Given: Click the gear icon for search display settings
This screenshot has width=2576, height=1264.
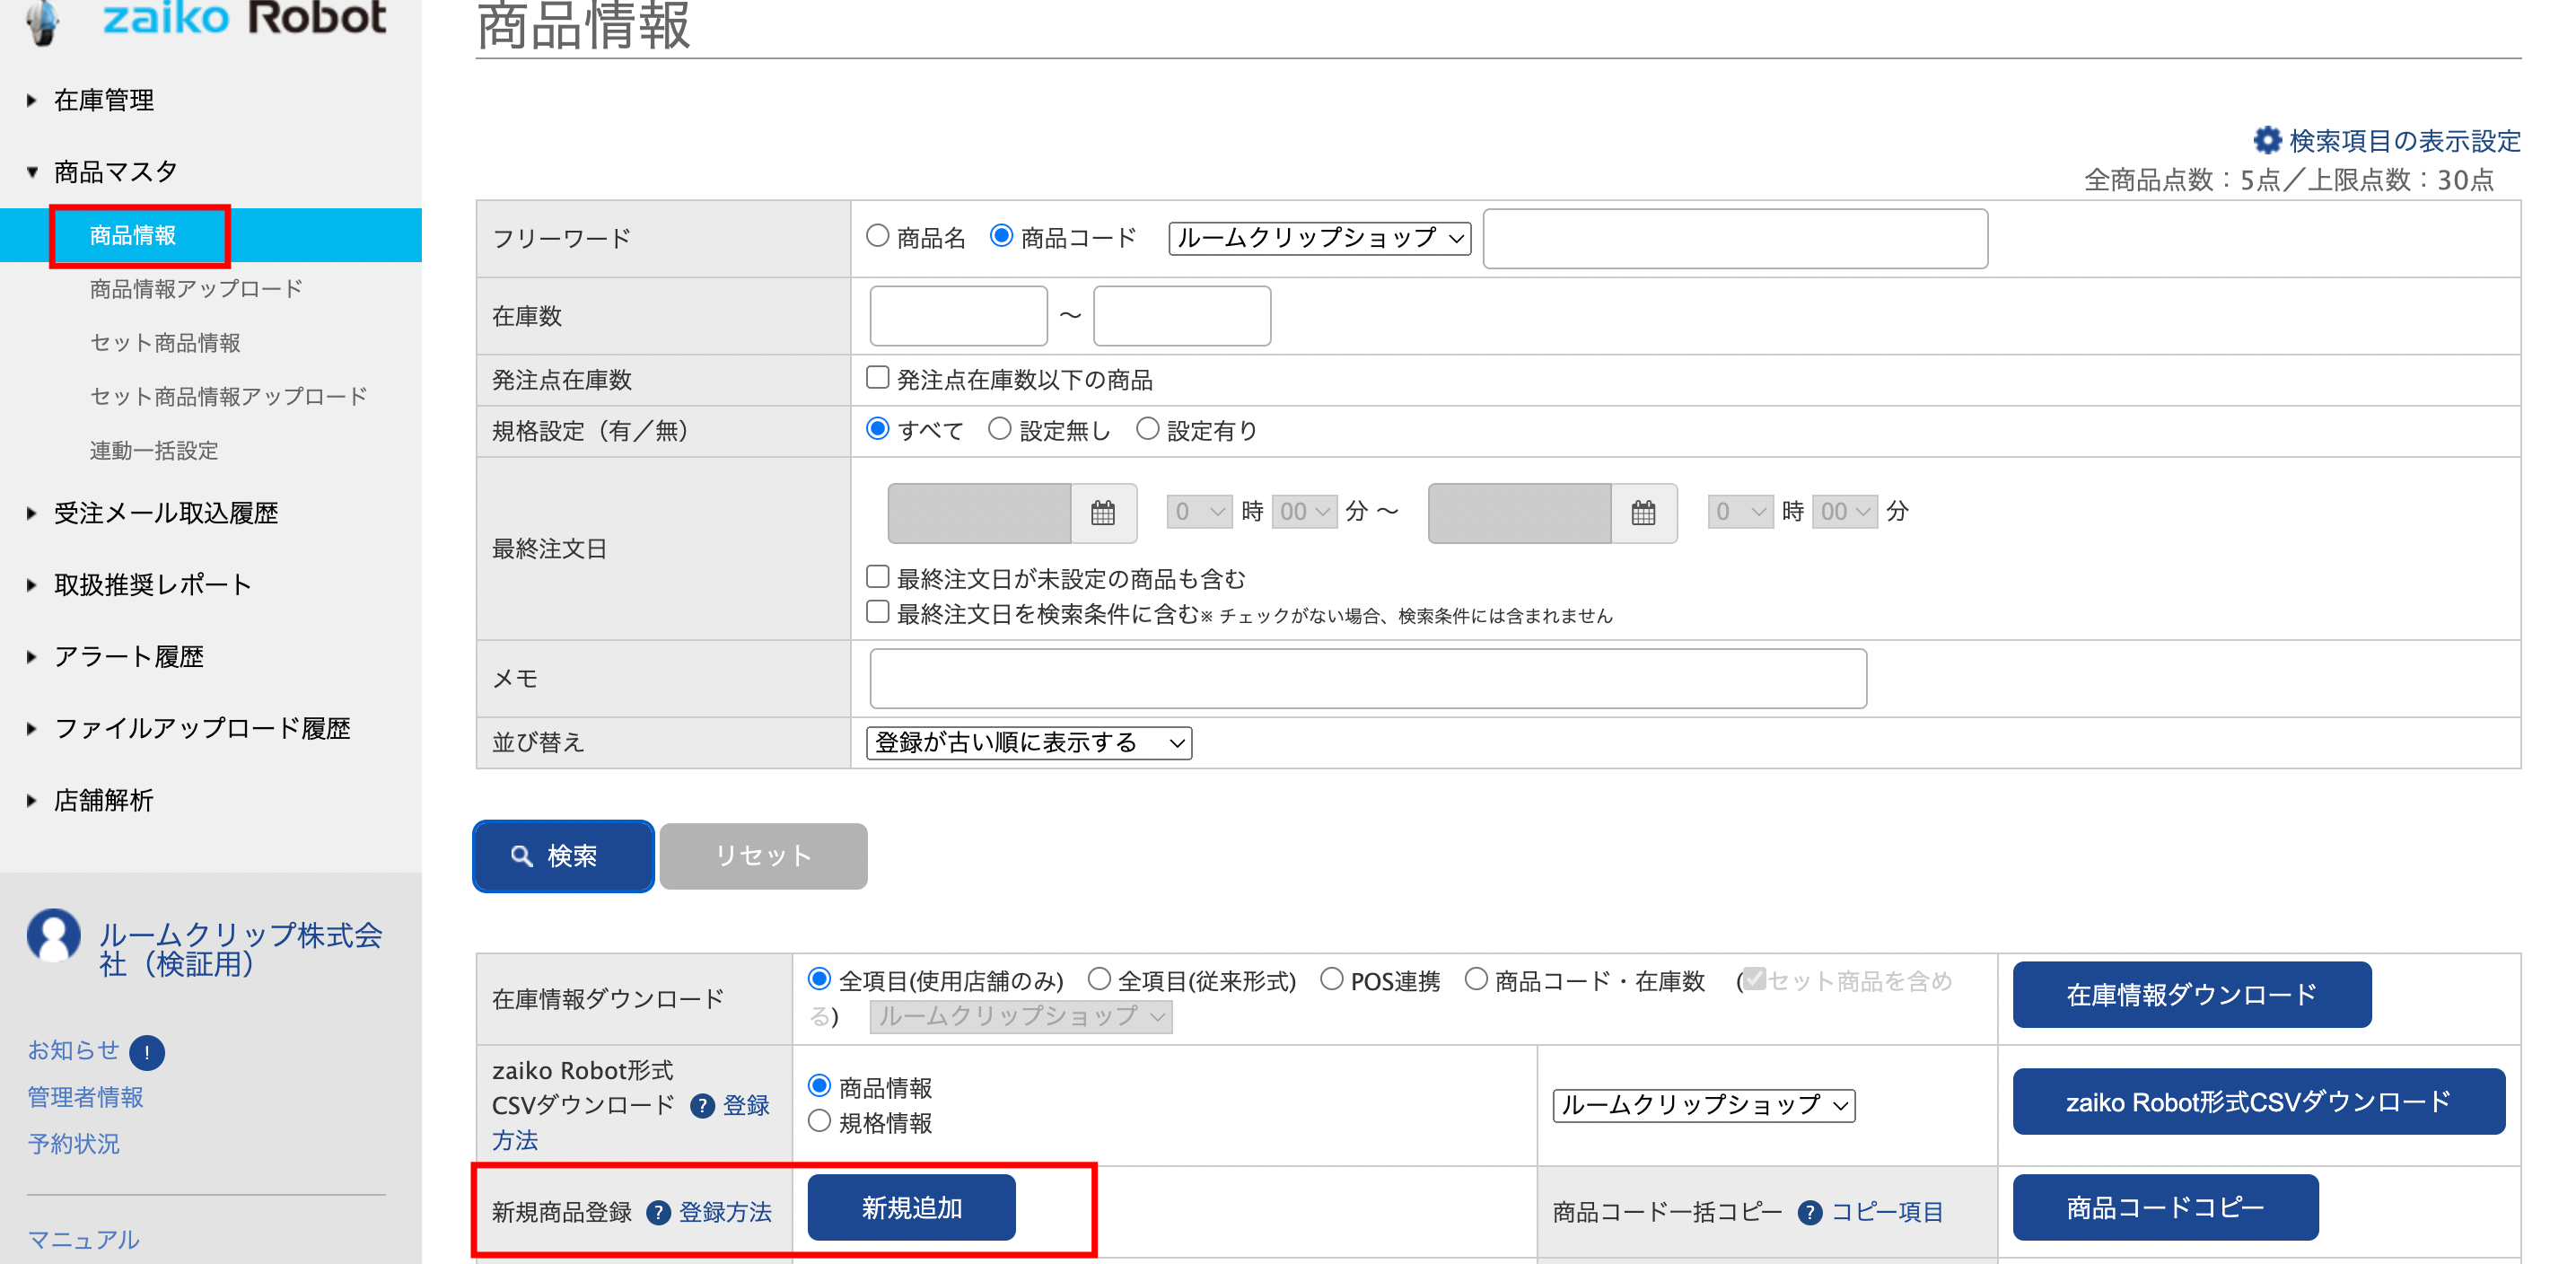Looking at the screenshot, I should (2266, 140).
